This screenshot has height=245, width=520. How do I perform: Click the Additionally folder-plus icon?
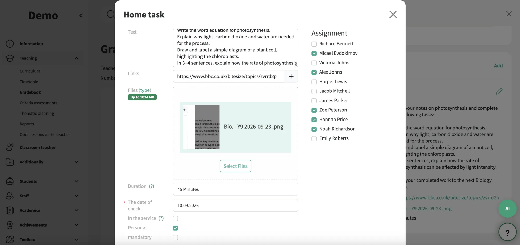(x=10, y=162)
